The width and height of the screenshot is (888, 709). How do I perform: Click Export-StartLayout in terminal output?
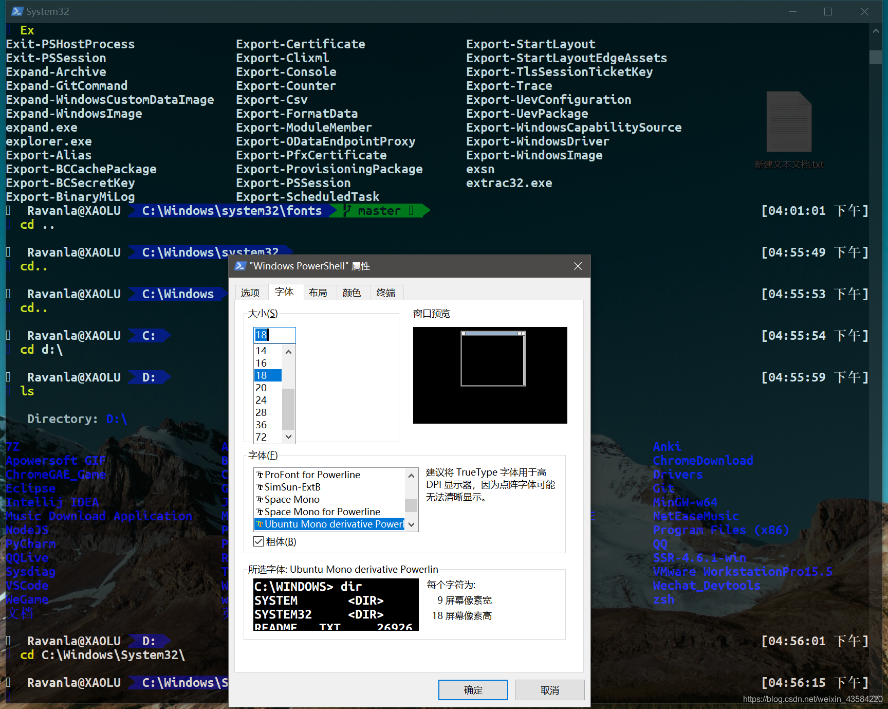(x=531, y=44)
